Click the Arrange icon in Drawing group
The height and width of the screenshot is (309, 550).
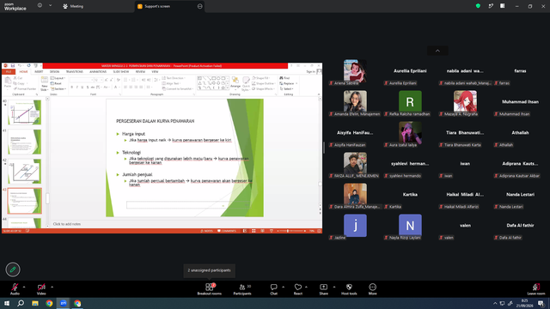[x=235, y=82]
